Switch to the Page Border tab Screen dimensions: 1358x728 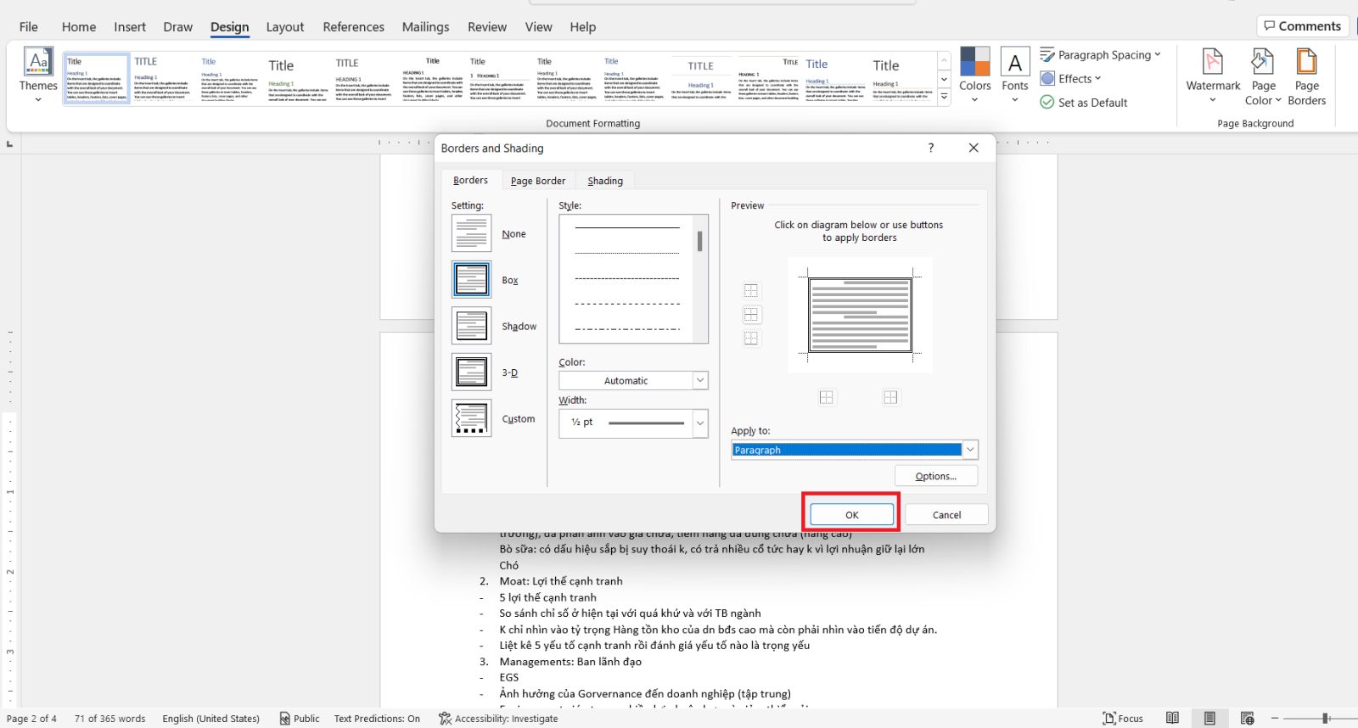(538, 181)
